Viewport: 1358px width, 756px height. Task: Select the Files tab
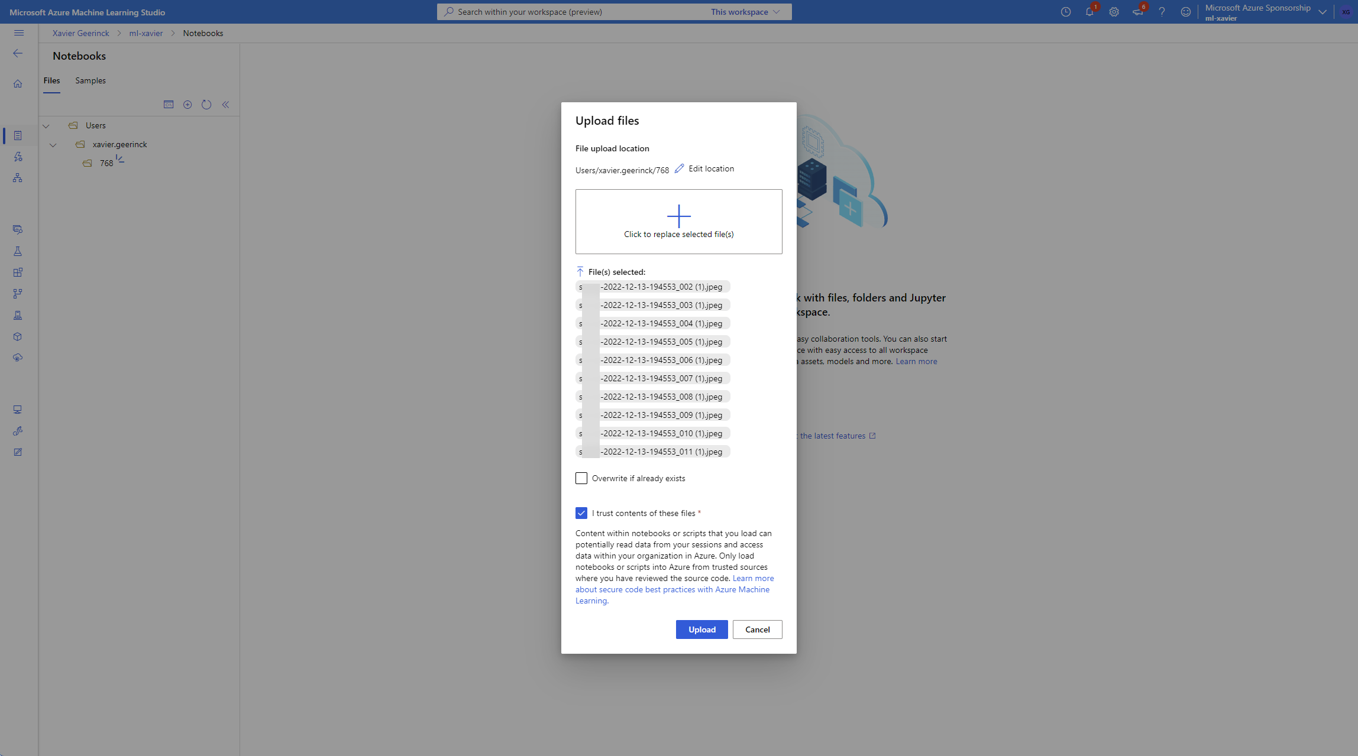pos(51,80)
